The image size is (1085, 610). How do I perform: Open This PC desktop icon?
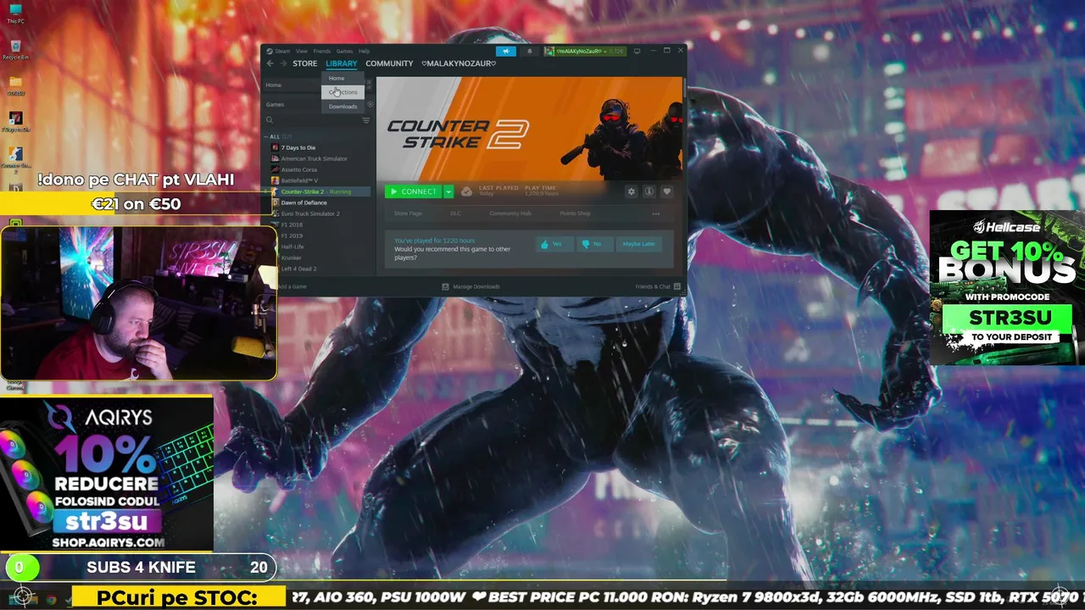coord(15,14)
